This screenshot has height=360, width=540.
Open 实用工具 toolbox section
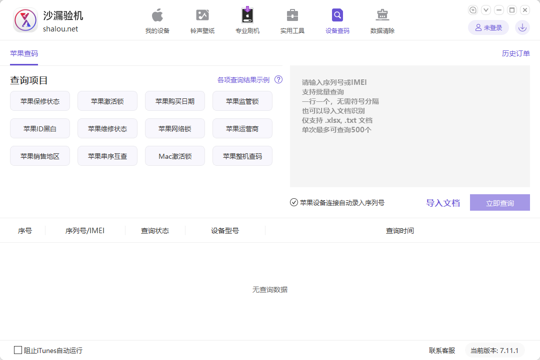coord(292,21)
